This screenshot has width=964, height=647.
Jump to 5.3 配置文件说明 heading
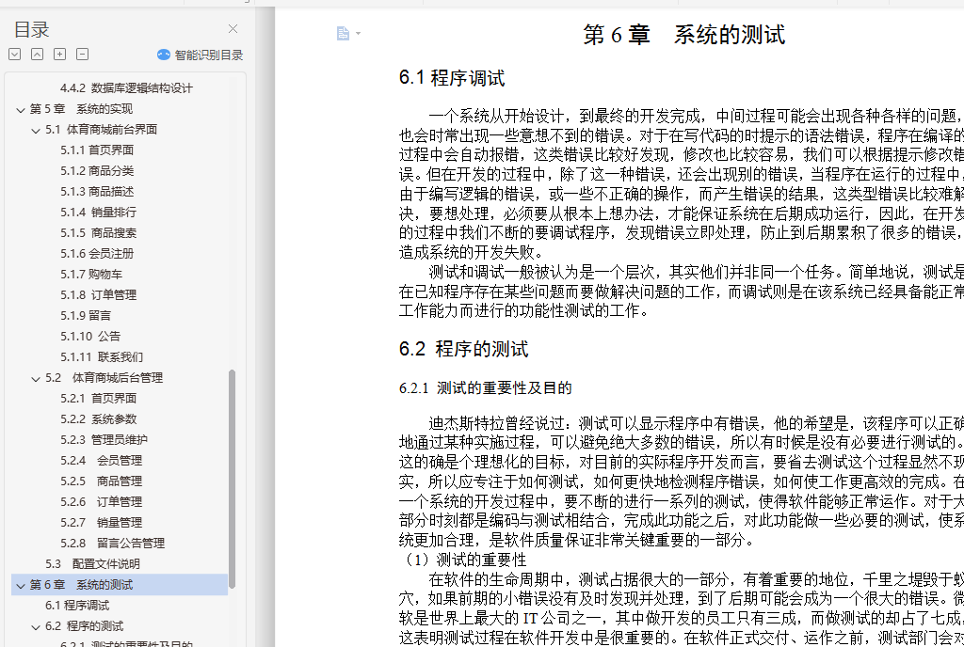pyautogui.click(x=92, y=563)
